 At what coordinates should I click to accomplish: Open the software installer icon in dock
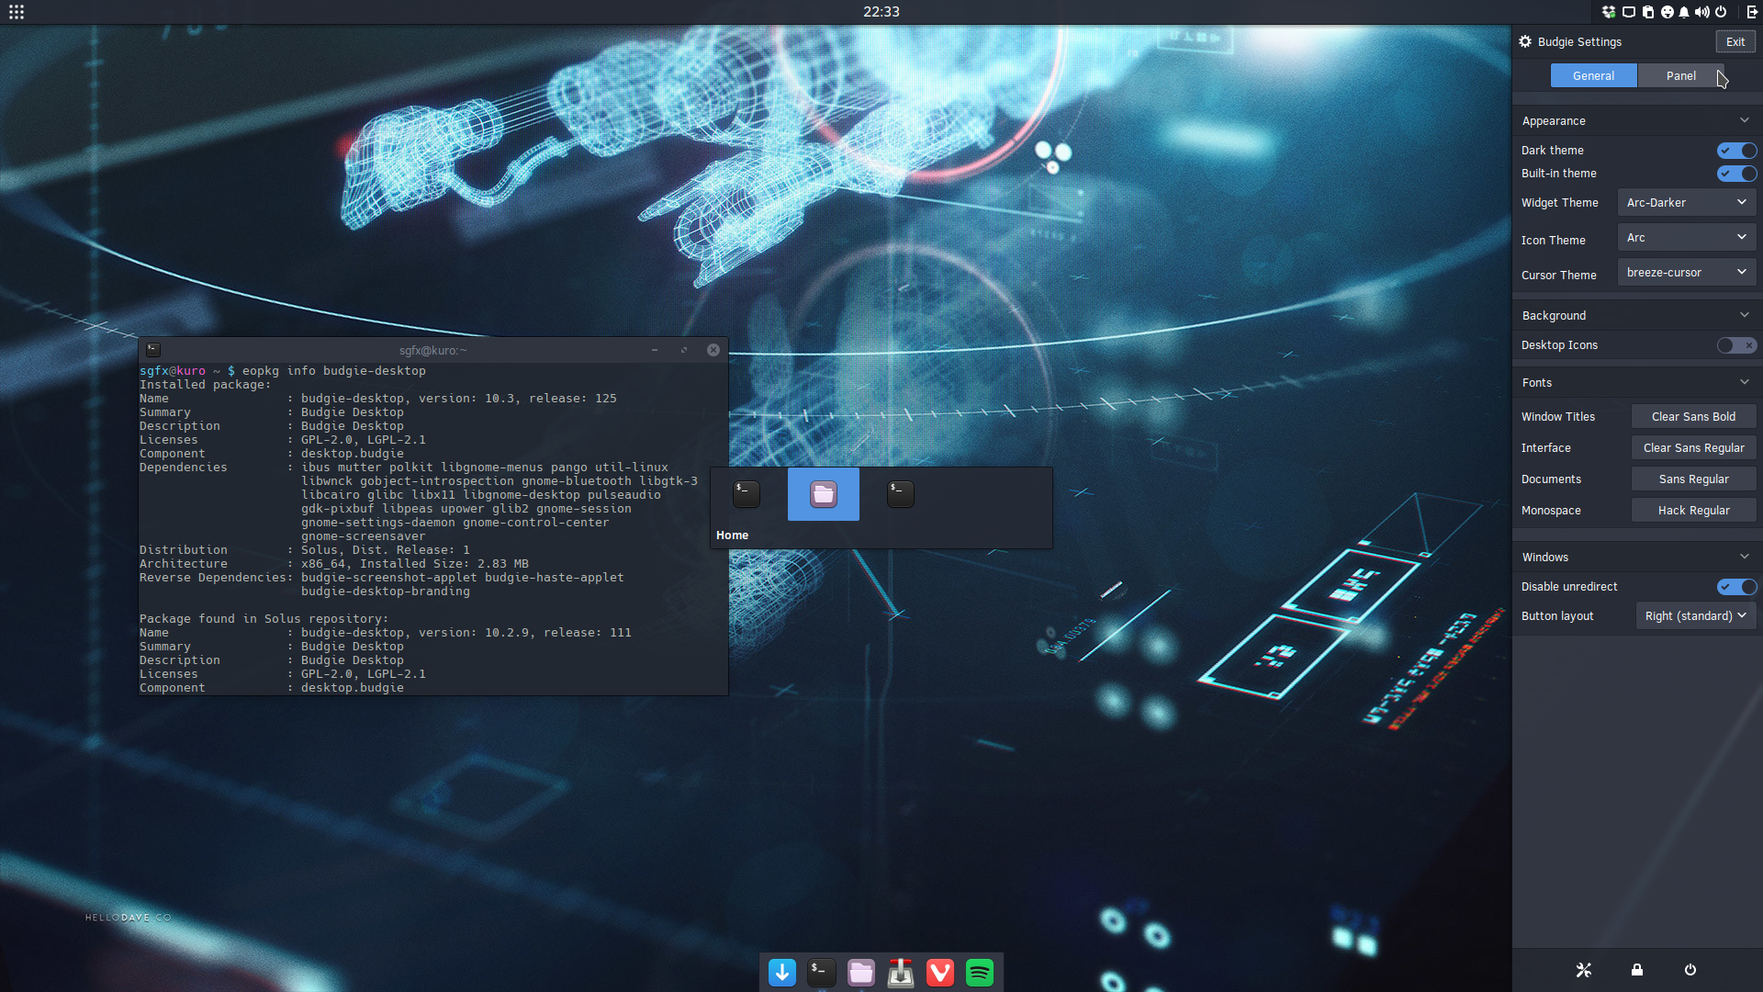tap(901, 972)
